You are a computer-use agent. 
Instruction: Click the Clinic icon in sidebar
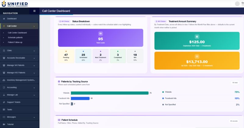[4, 51]
